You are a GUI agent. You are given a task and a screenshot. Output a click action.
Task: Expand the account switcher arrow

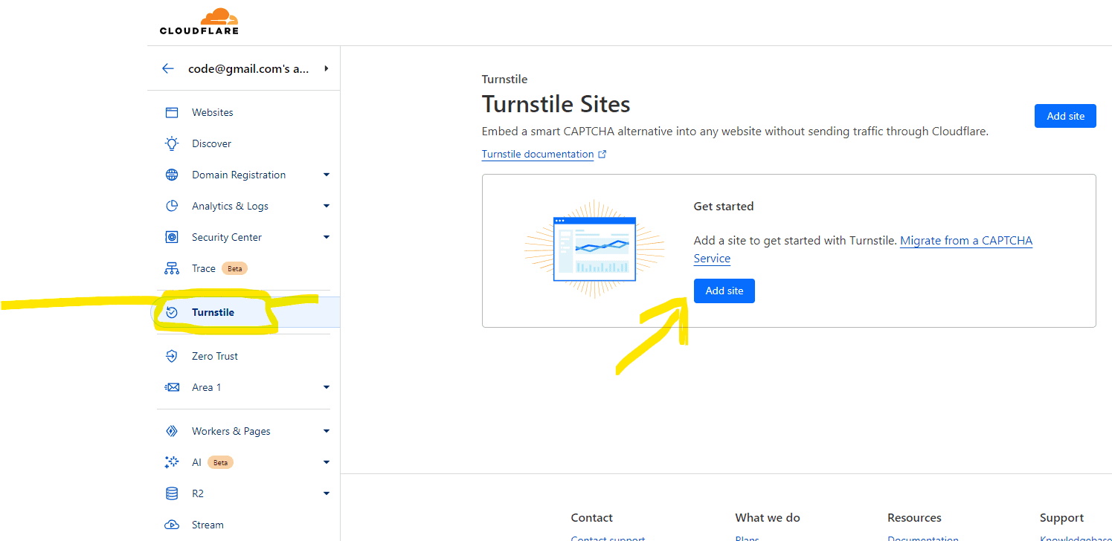(327, 68)
